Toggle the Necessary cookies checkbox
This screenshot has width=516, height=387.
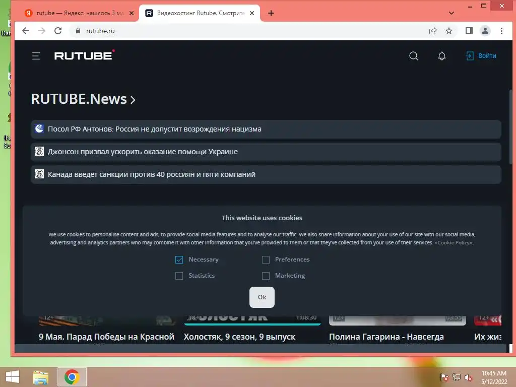pos(179,260)
